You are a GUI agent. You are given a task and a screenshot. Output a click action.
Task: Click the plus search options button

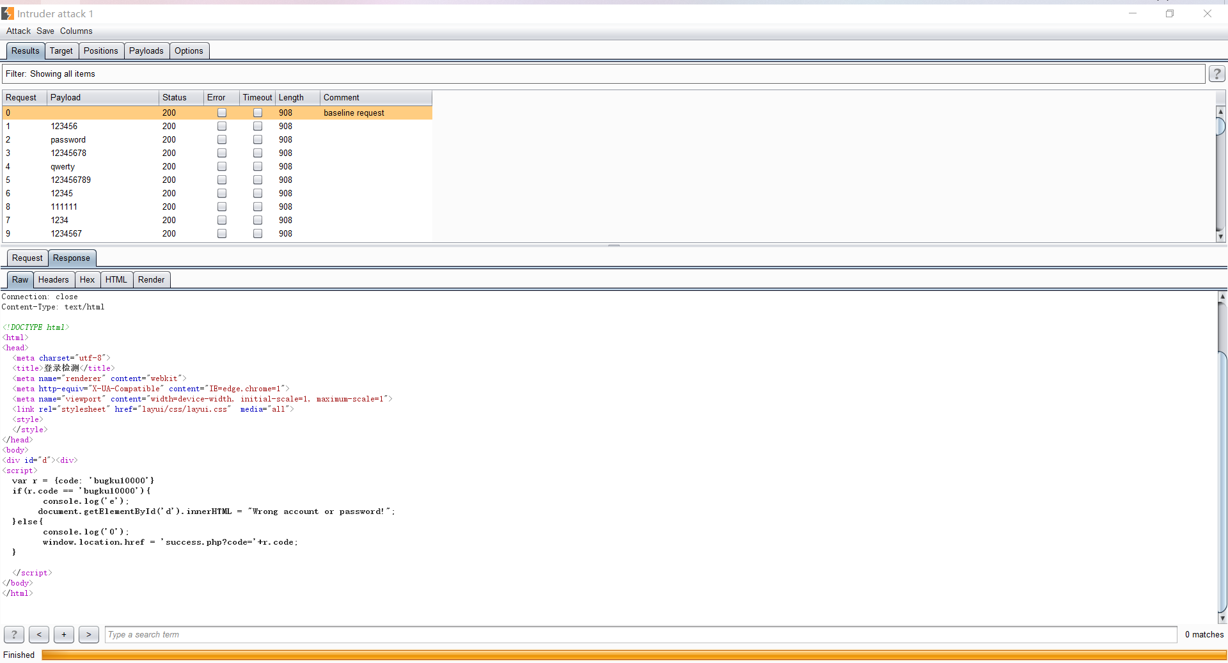click(64, 634)
